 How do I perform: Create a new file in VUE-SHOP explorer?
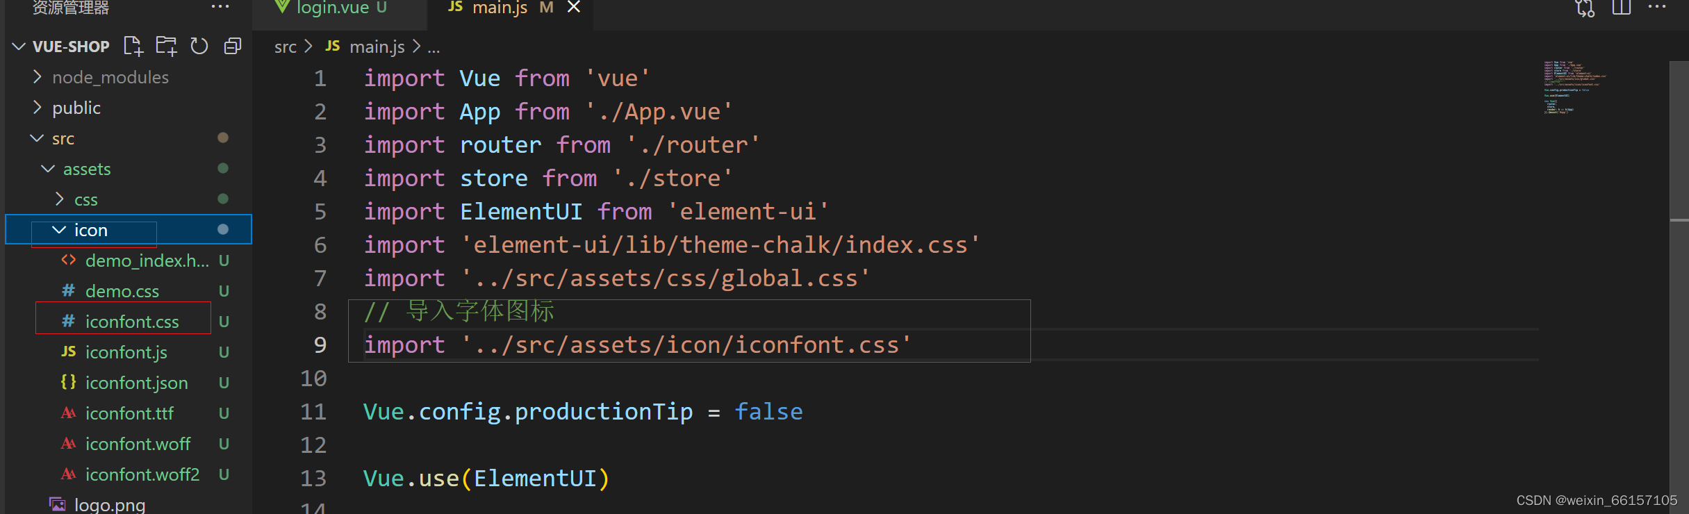pyautogui.click(x=133, y=46)
